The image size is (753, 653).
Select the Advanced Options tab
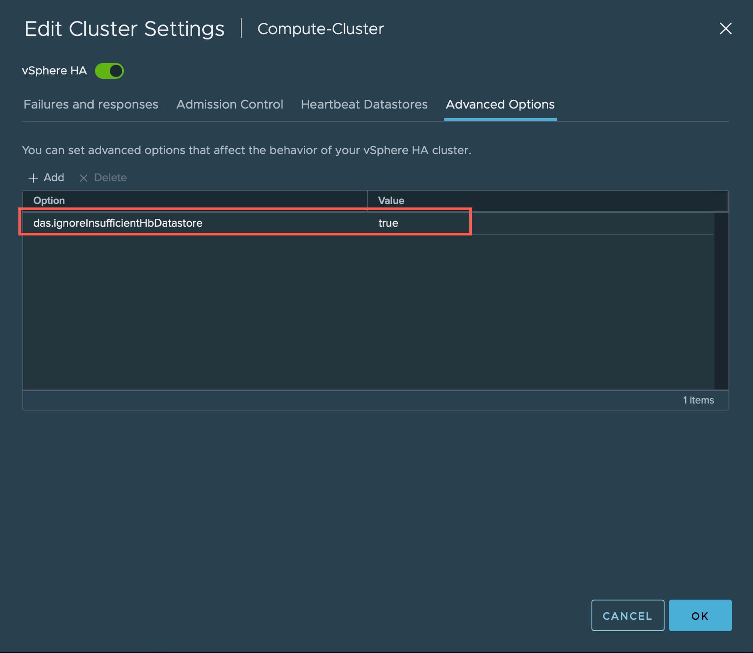click(x=500, y=104)
